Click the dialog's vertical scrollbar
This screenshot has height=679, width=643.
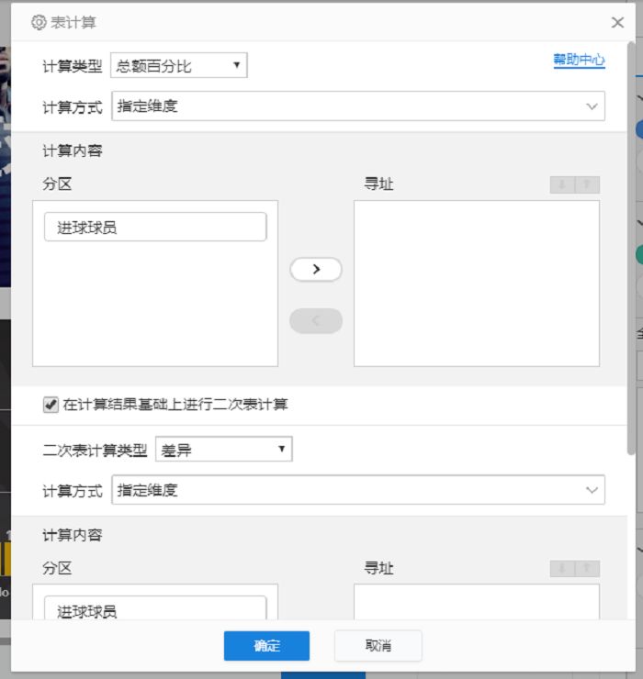(x=631, y=248)
